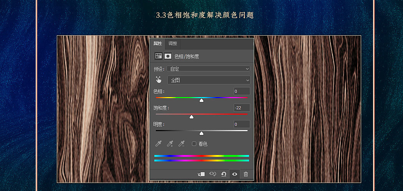Click the lower color spectrum bar
The image size is (403, 191).
(x=201, y=160)
